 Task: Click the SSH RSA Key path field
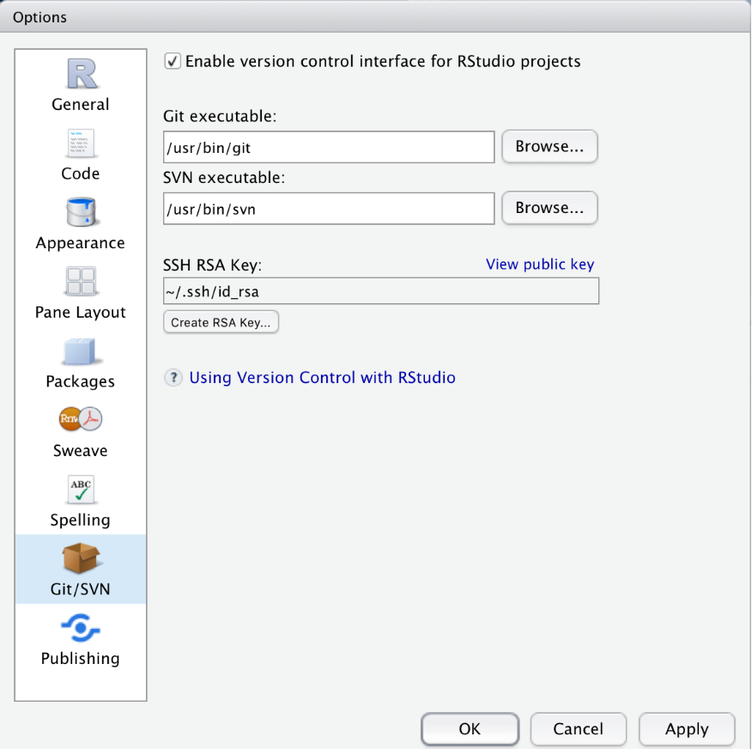pos(380,291)
